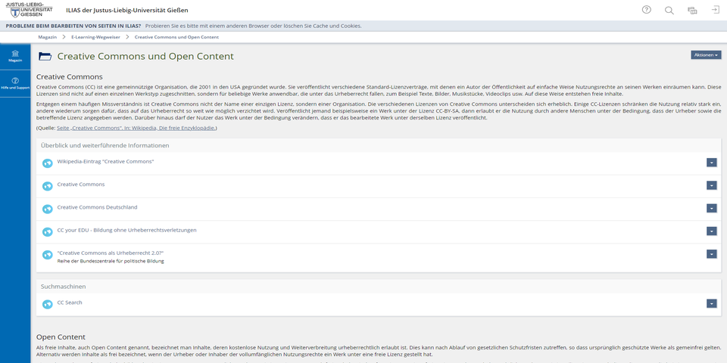
Task: Click ILIAS der Justus-Liebig-Universität Gießen title
Action: point(127,10)
